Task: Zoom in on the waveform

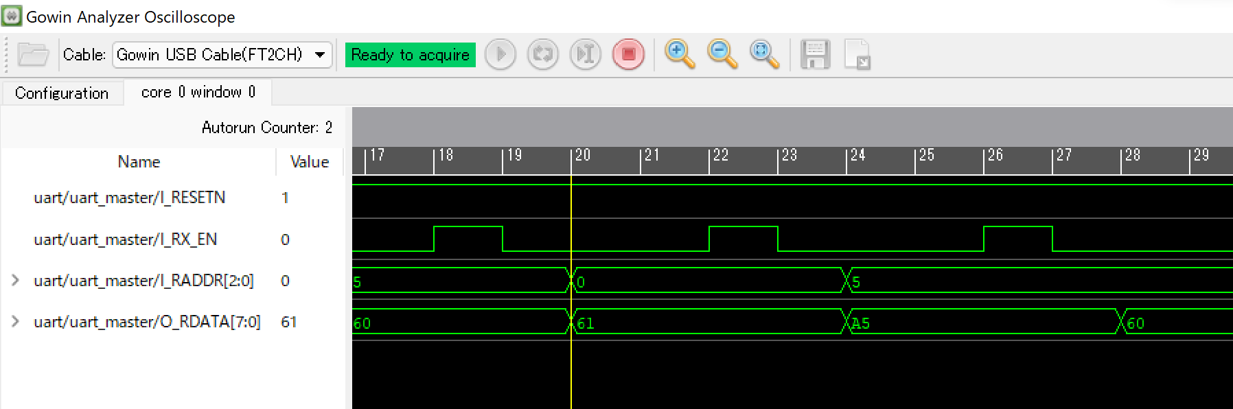Action: tap(680, 54)
